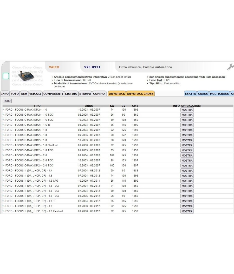
Task: Click magnifier icon for C-MAX 1.8 with 90 kW
Action: [x=3, y=135]
